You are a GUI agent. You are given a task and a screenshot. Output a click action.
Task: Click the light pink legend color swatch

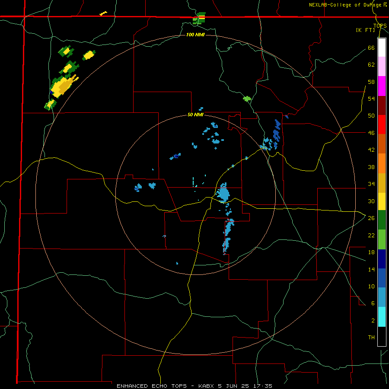(x=382, y=66)
